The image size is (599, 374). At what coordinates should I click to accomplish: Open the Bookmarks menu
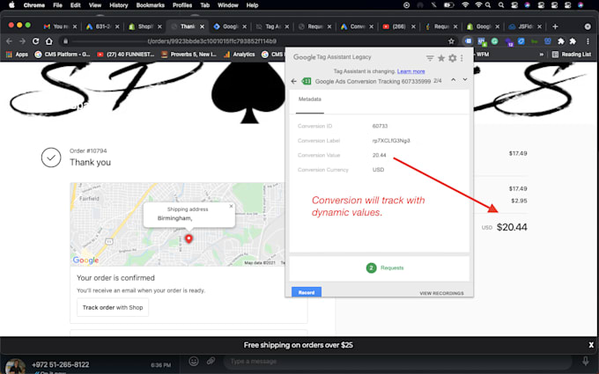point(150,5)
